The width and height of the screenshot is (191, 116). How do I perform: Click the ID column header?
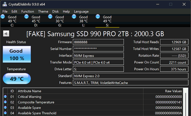click(12, 91)
